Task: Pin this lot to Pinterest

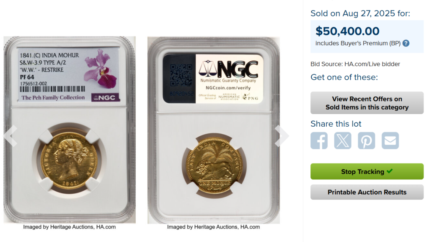Action: [366, 141]
